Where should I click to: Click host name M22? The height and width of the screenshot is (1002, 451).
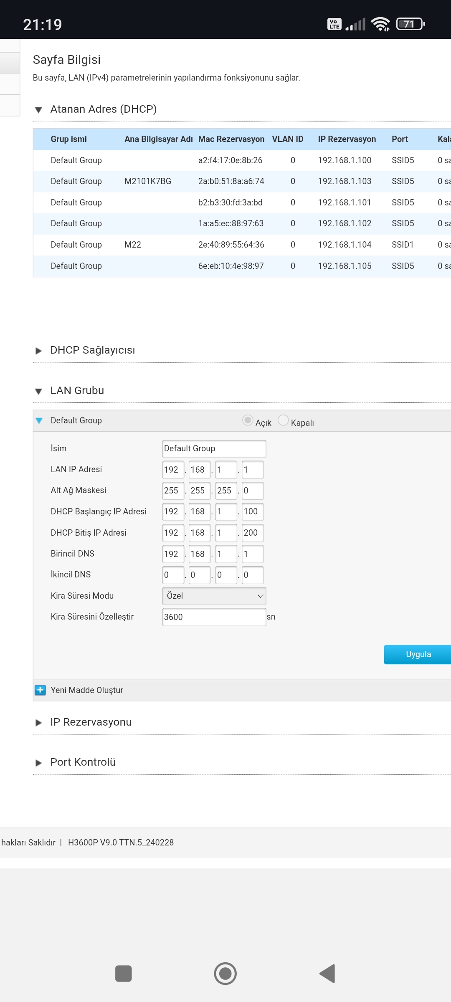coord(133,245)
